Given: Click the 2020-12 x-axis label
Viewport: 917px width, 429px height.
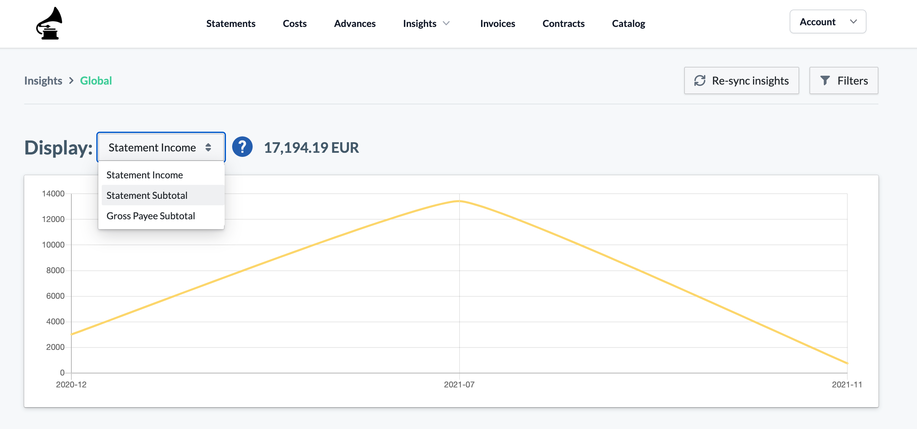Looking at the screenshot, I should click(71, 385).
